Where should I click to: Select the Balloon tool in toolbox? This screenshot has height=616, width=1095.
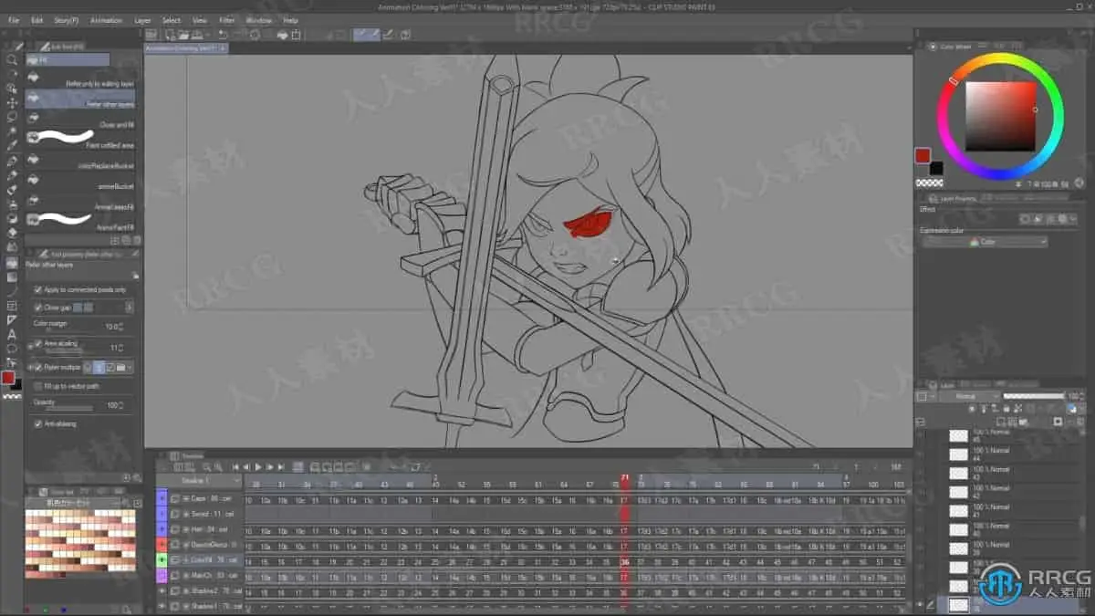pos(12,349)
